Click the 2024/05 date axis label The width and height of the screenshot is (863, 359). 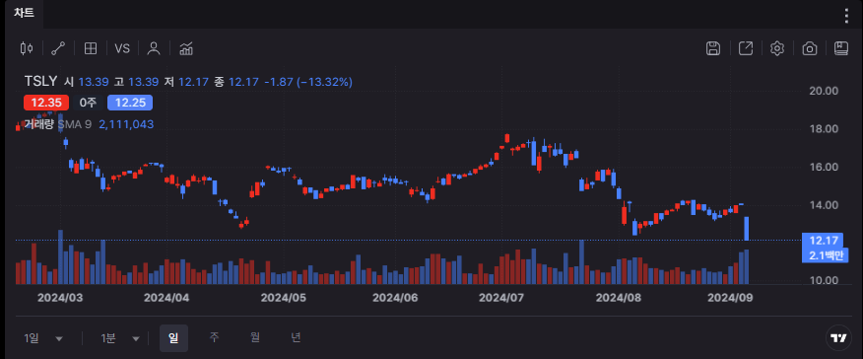[x=284, y=298]
